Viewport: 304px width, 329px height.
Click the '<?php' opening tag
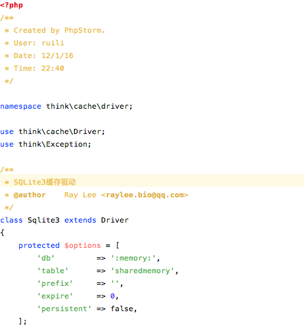11,5
